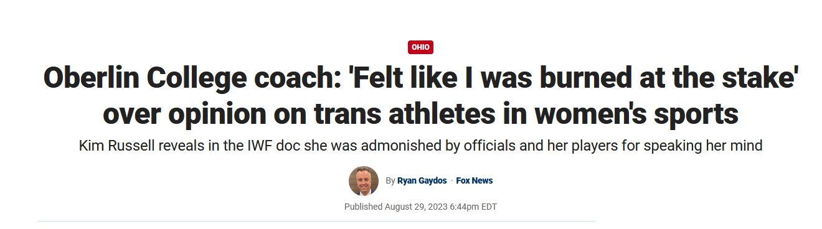
Task: Open Ryan Gaydos author profile link
Action: (422, 180)
